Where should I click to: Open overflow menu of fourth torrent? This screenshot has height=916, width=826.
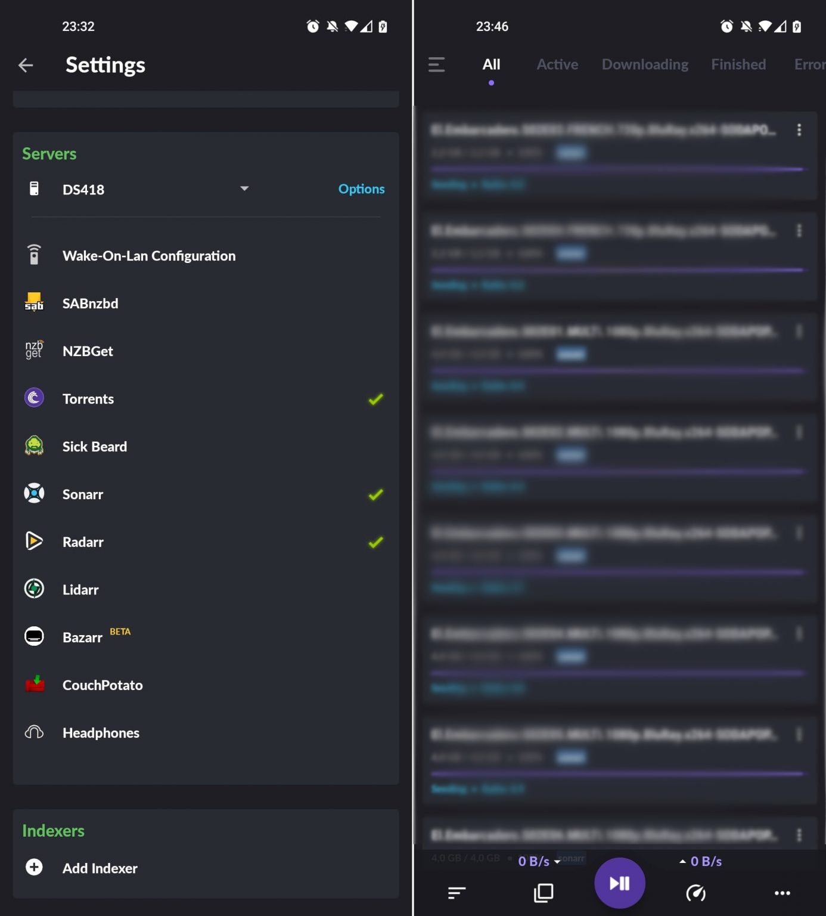pos(799,432)
